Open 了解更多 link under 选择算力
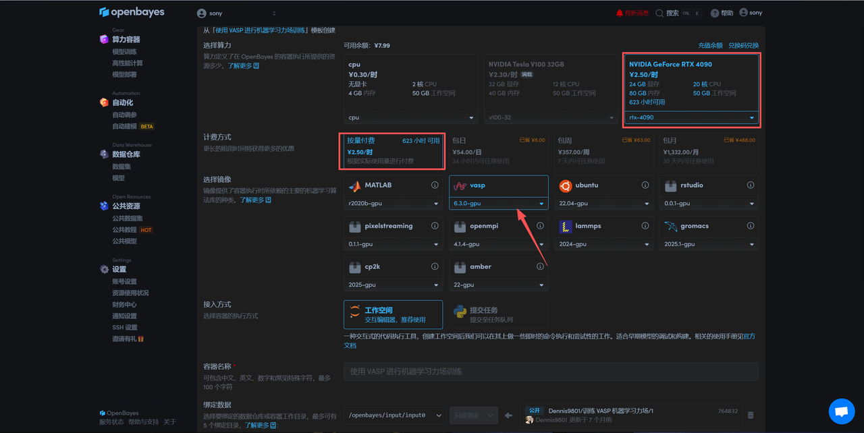 (243, 66)
